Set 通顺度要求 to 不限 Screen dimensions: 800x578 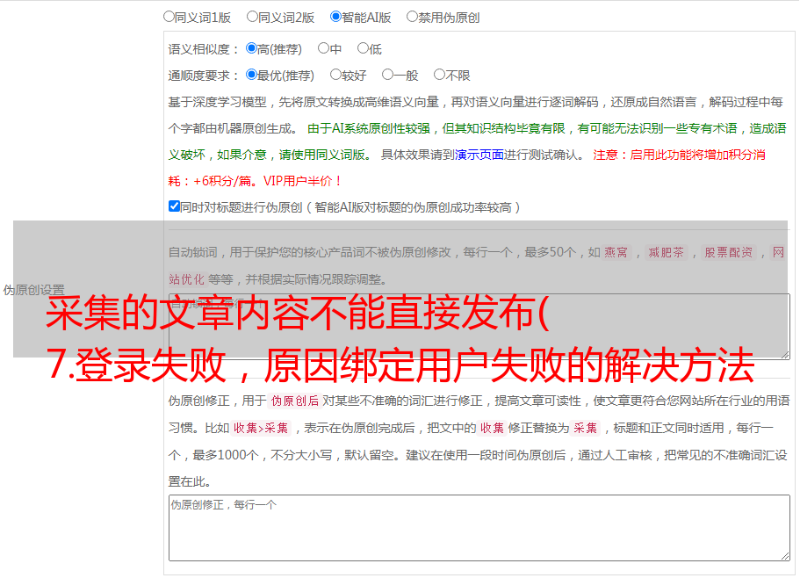pos(439,75)
